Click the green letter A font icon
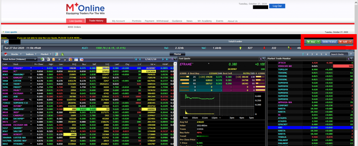 (x=62, y=54)
